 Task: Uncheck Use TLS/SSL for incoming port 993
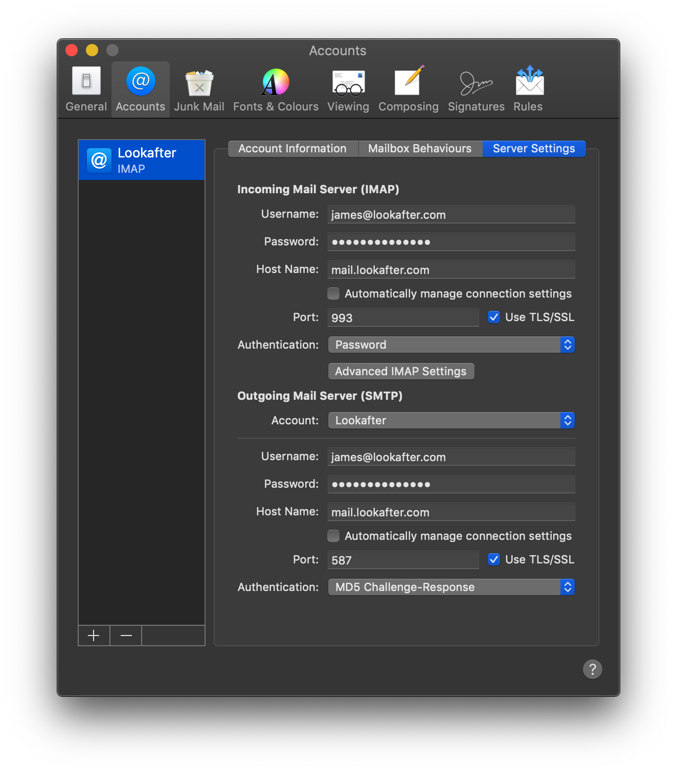(494, 317)
